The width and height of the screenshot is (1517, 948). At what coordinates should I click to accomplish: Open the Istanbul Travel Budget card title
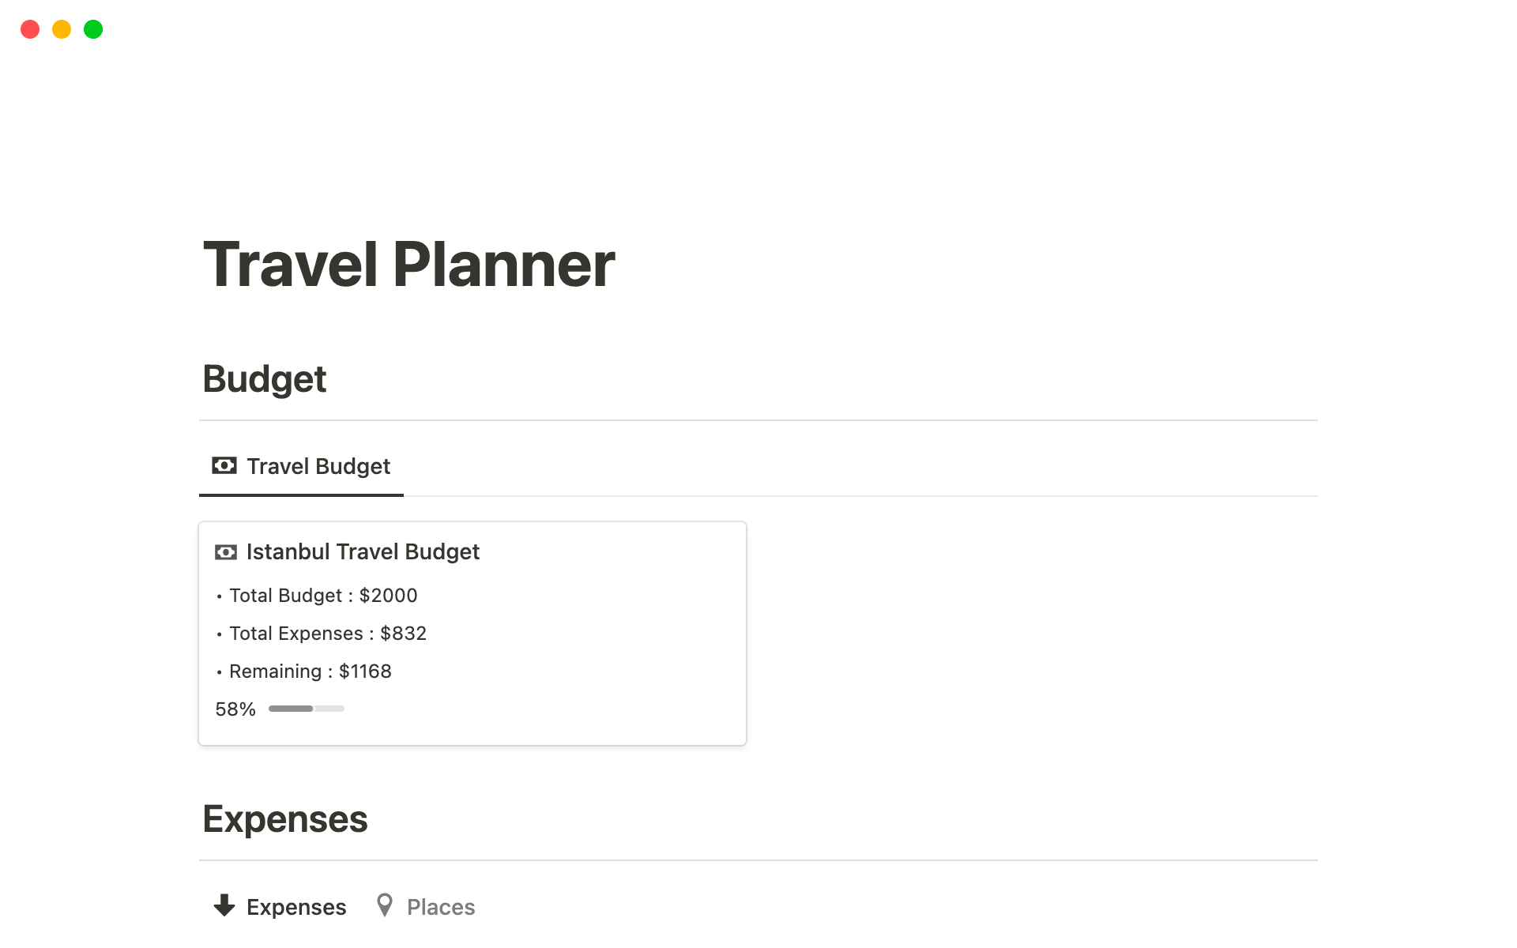coord(363,552)
